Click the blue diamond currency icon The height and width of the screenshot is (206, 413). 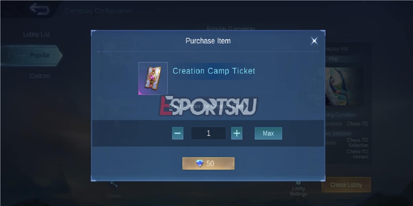pyautogui.click(x=200, y=163)
